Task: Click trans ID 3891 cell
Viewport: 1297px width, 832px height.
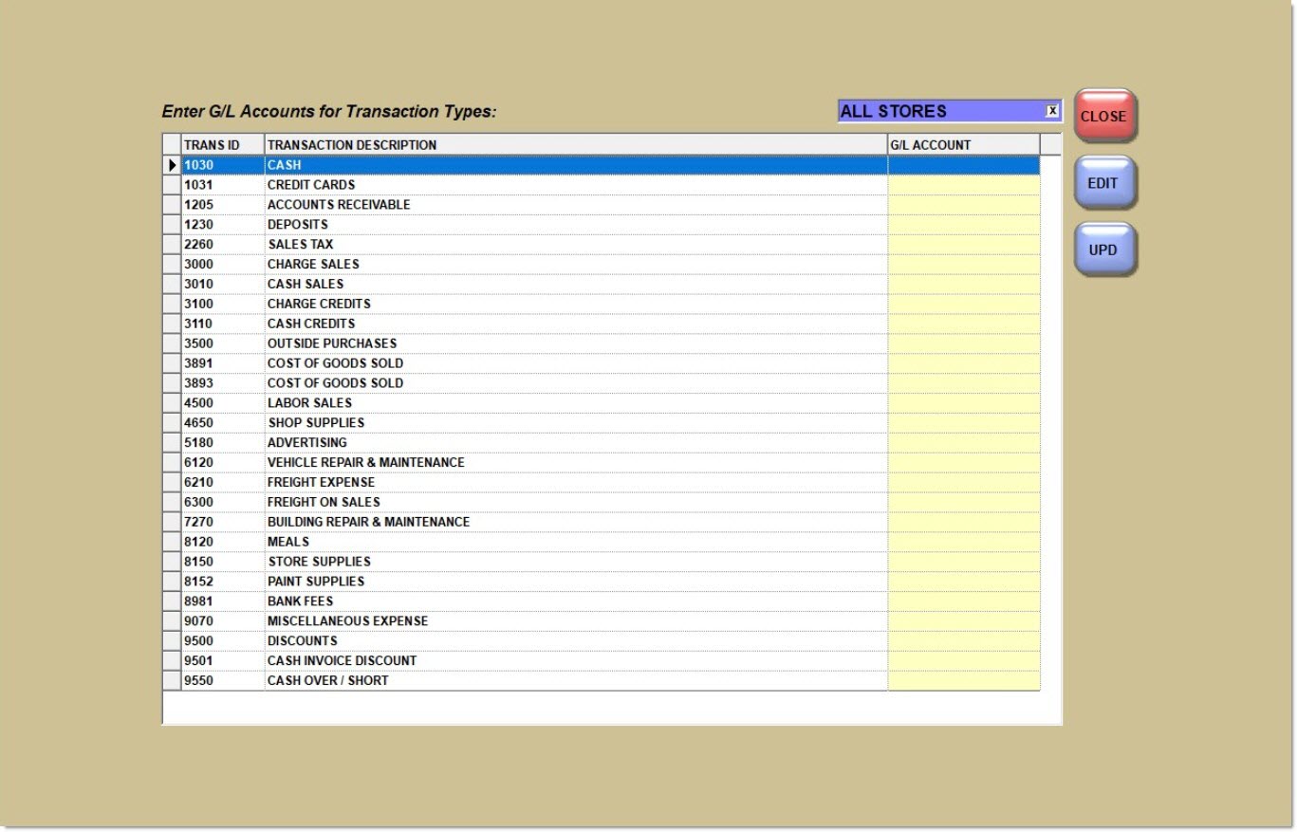Action: click(x=222, y=363)
